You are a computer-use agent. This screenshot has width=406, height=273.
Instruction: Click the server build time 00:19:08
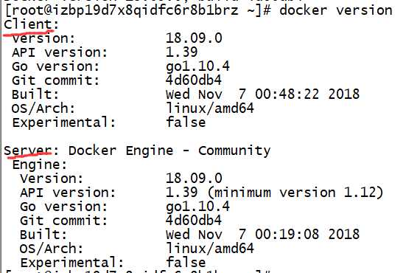(287, 235)
